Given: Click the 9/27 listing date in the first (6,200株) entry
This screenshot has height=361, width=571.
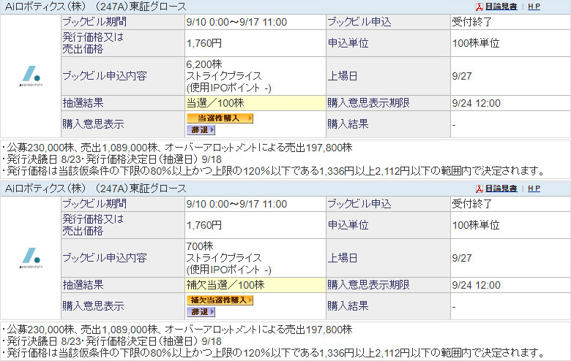Looking at the screenshot, I should 462,76.
